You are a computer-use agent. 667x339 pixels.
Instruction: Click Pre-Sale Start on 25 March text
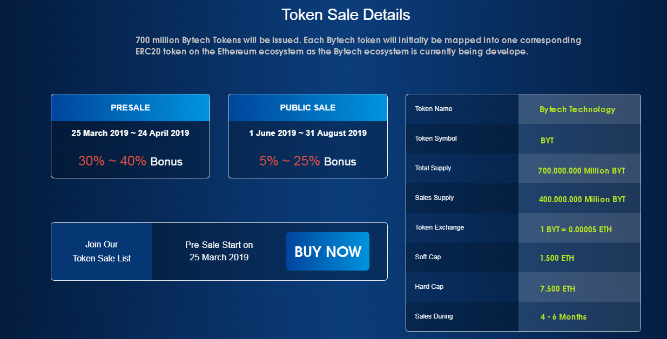(x=219, y=251)
